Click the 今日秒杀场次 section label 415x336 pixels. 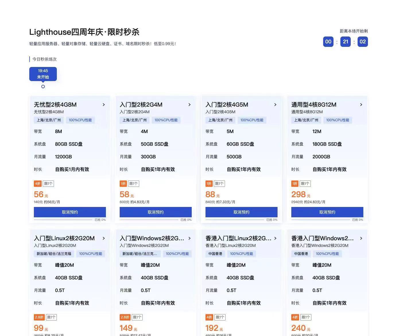tap(44, 59)
